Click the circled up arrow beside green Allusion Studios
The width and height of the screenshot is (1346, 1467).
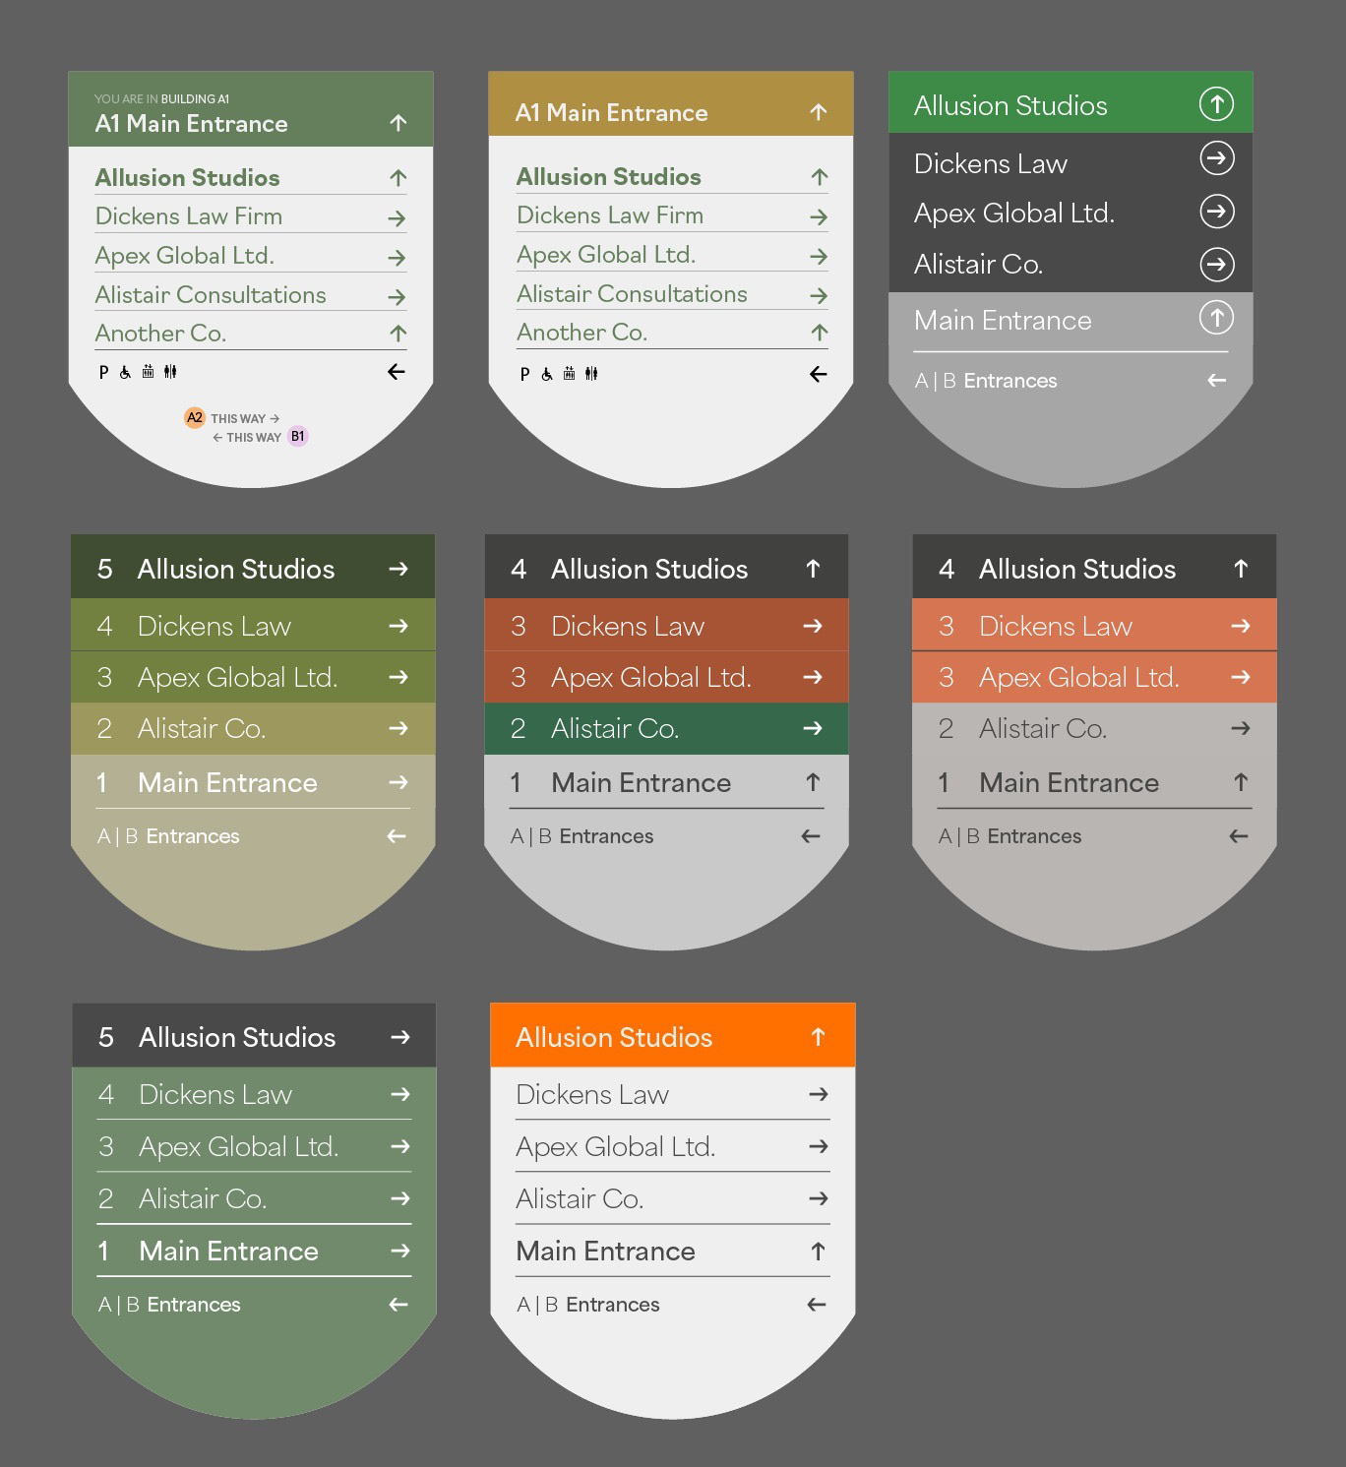(1217, 103)
